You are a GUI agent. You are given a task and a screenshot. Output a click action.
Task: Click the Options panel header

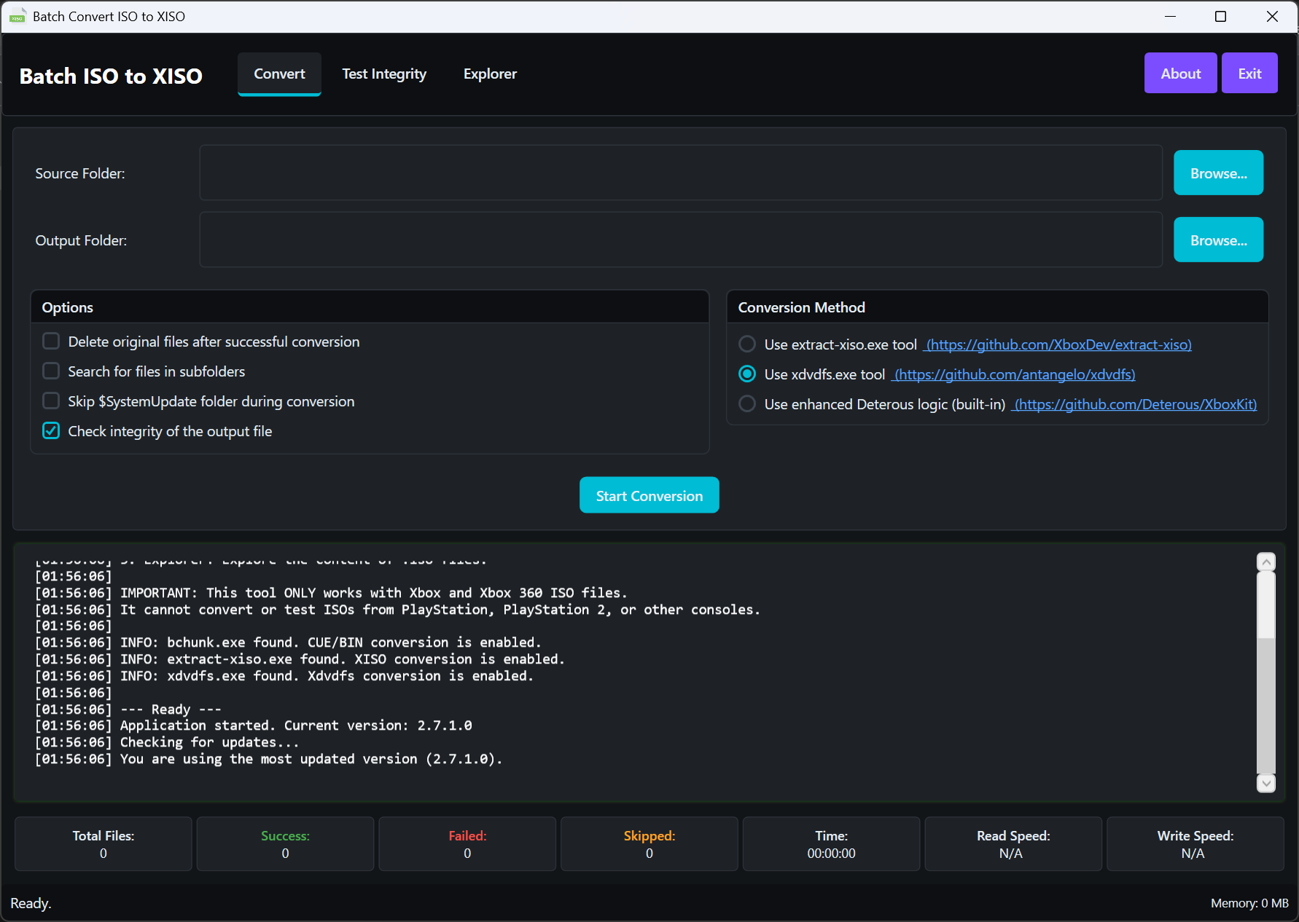[370, 307]
